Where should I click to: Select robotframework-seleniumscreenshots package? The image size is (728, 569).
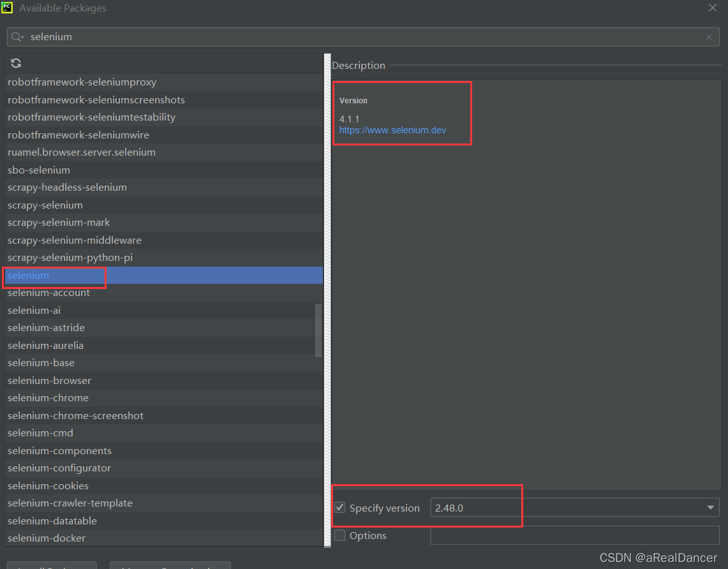click(x=164, y=100)
